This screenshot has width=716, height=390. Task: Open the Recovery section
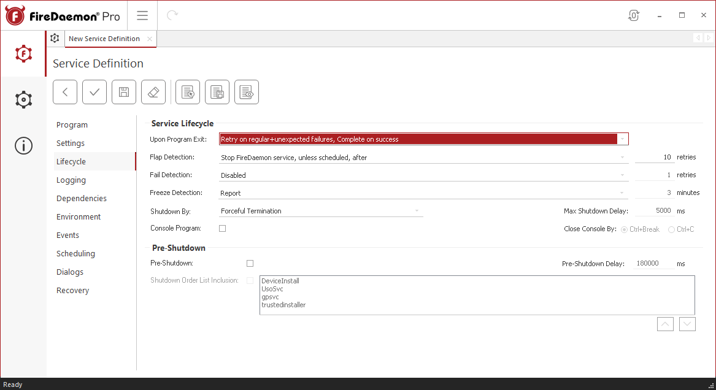click(72, 290)
